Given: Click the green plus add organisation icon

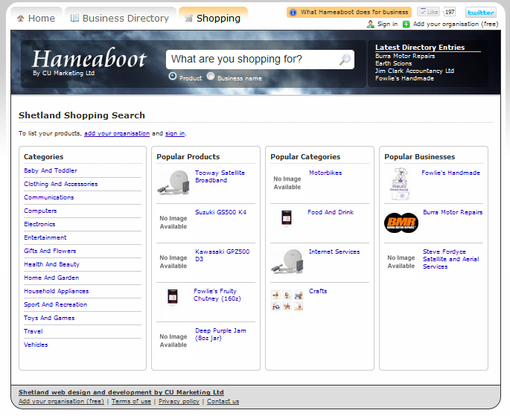Looking at the screenshot, I should [x=406, y=24].
